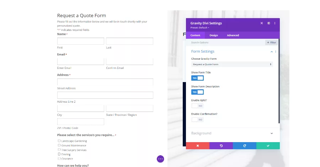Undo last change in settings footer

(x=221, y=146)
